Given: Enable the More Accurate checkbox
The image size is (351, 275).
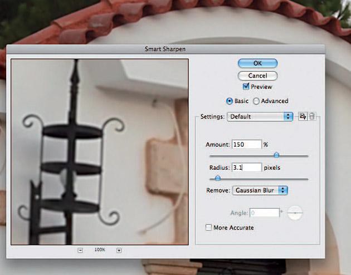Looking at the screenshot, I should (x=208, y=228).
